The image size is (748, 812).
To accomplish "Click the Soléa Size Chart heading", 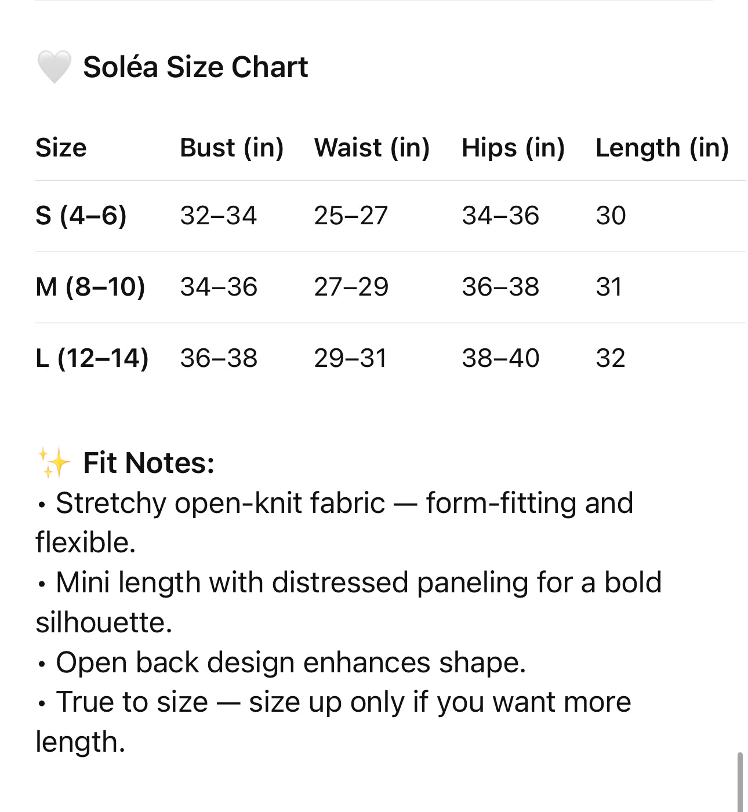I will (x=195, y=67).
